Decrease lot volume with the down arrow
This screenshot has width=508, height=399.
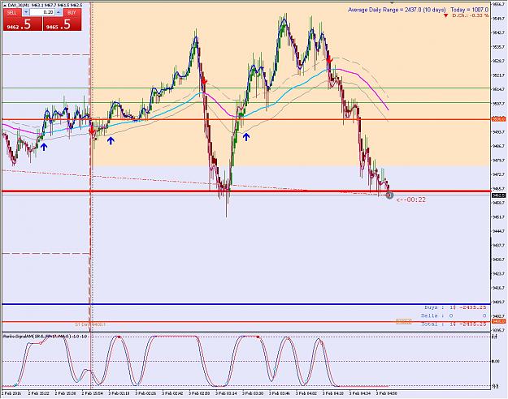[26, 12]
